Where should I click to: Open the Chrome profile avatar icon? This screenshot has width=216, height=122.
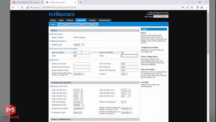pos(202,7)
